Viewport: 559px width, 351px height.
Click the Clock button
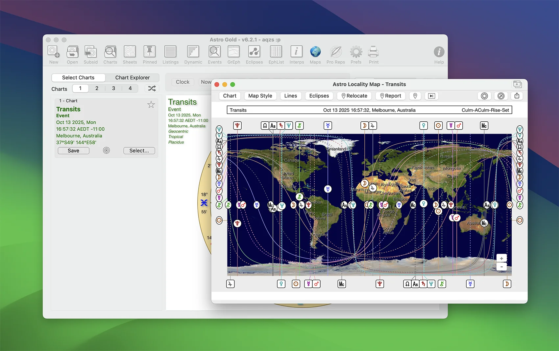pyautogui.click(x=182, y=82)
